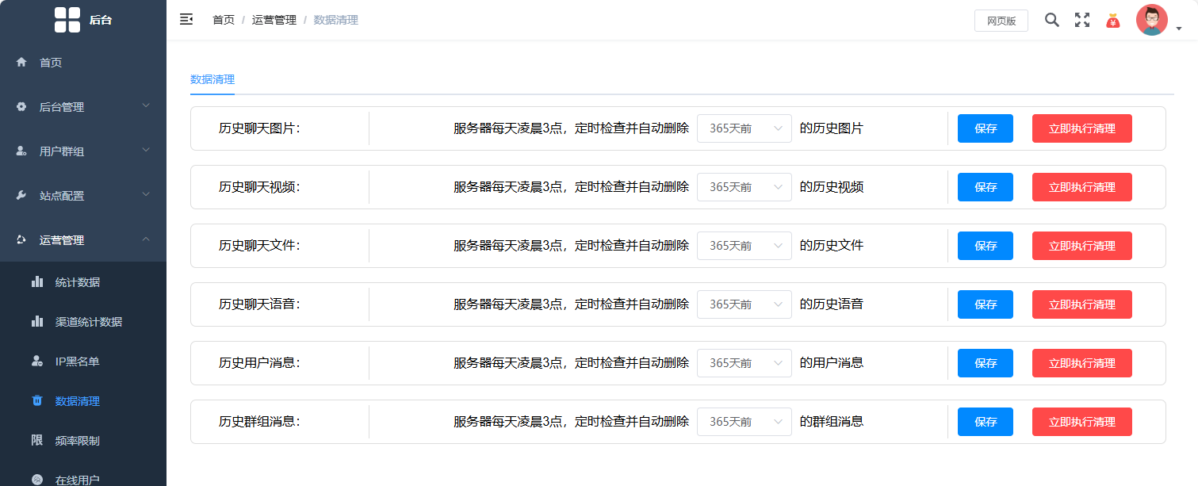Click the 网页版 button
The image size is (1198, 486).
[1001, 21]
